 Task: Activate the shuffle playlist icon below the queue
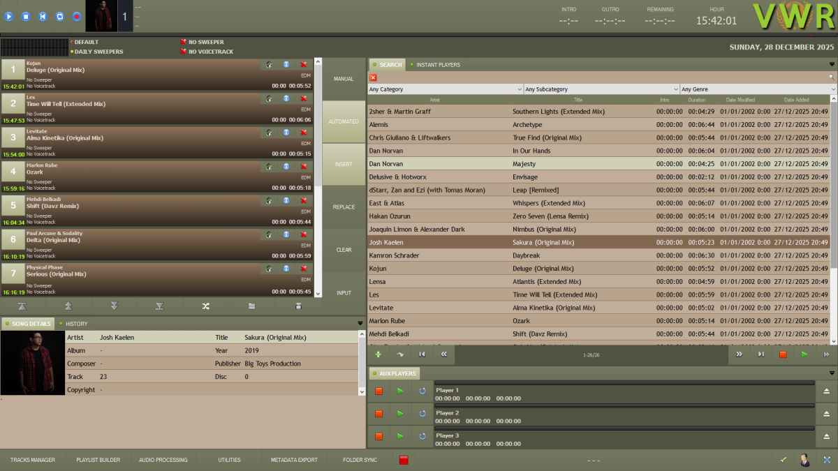pos(206,306)
